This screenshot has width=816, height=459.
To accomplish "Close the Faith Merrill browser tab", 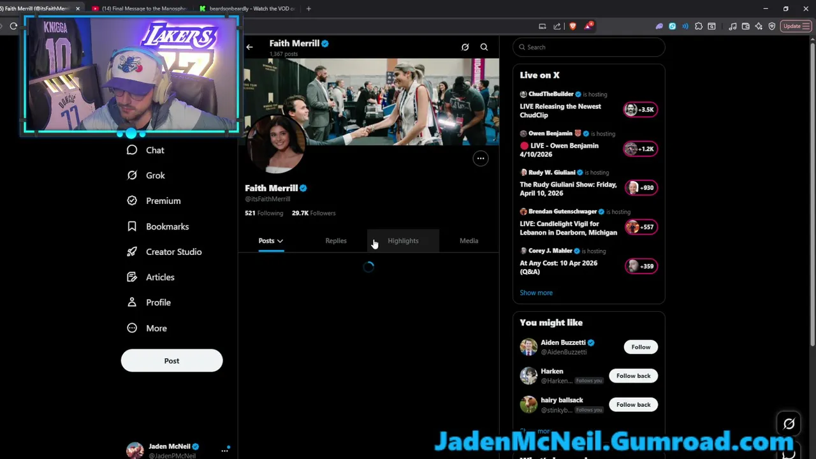I will (x=78, y=8).
